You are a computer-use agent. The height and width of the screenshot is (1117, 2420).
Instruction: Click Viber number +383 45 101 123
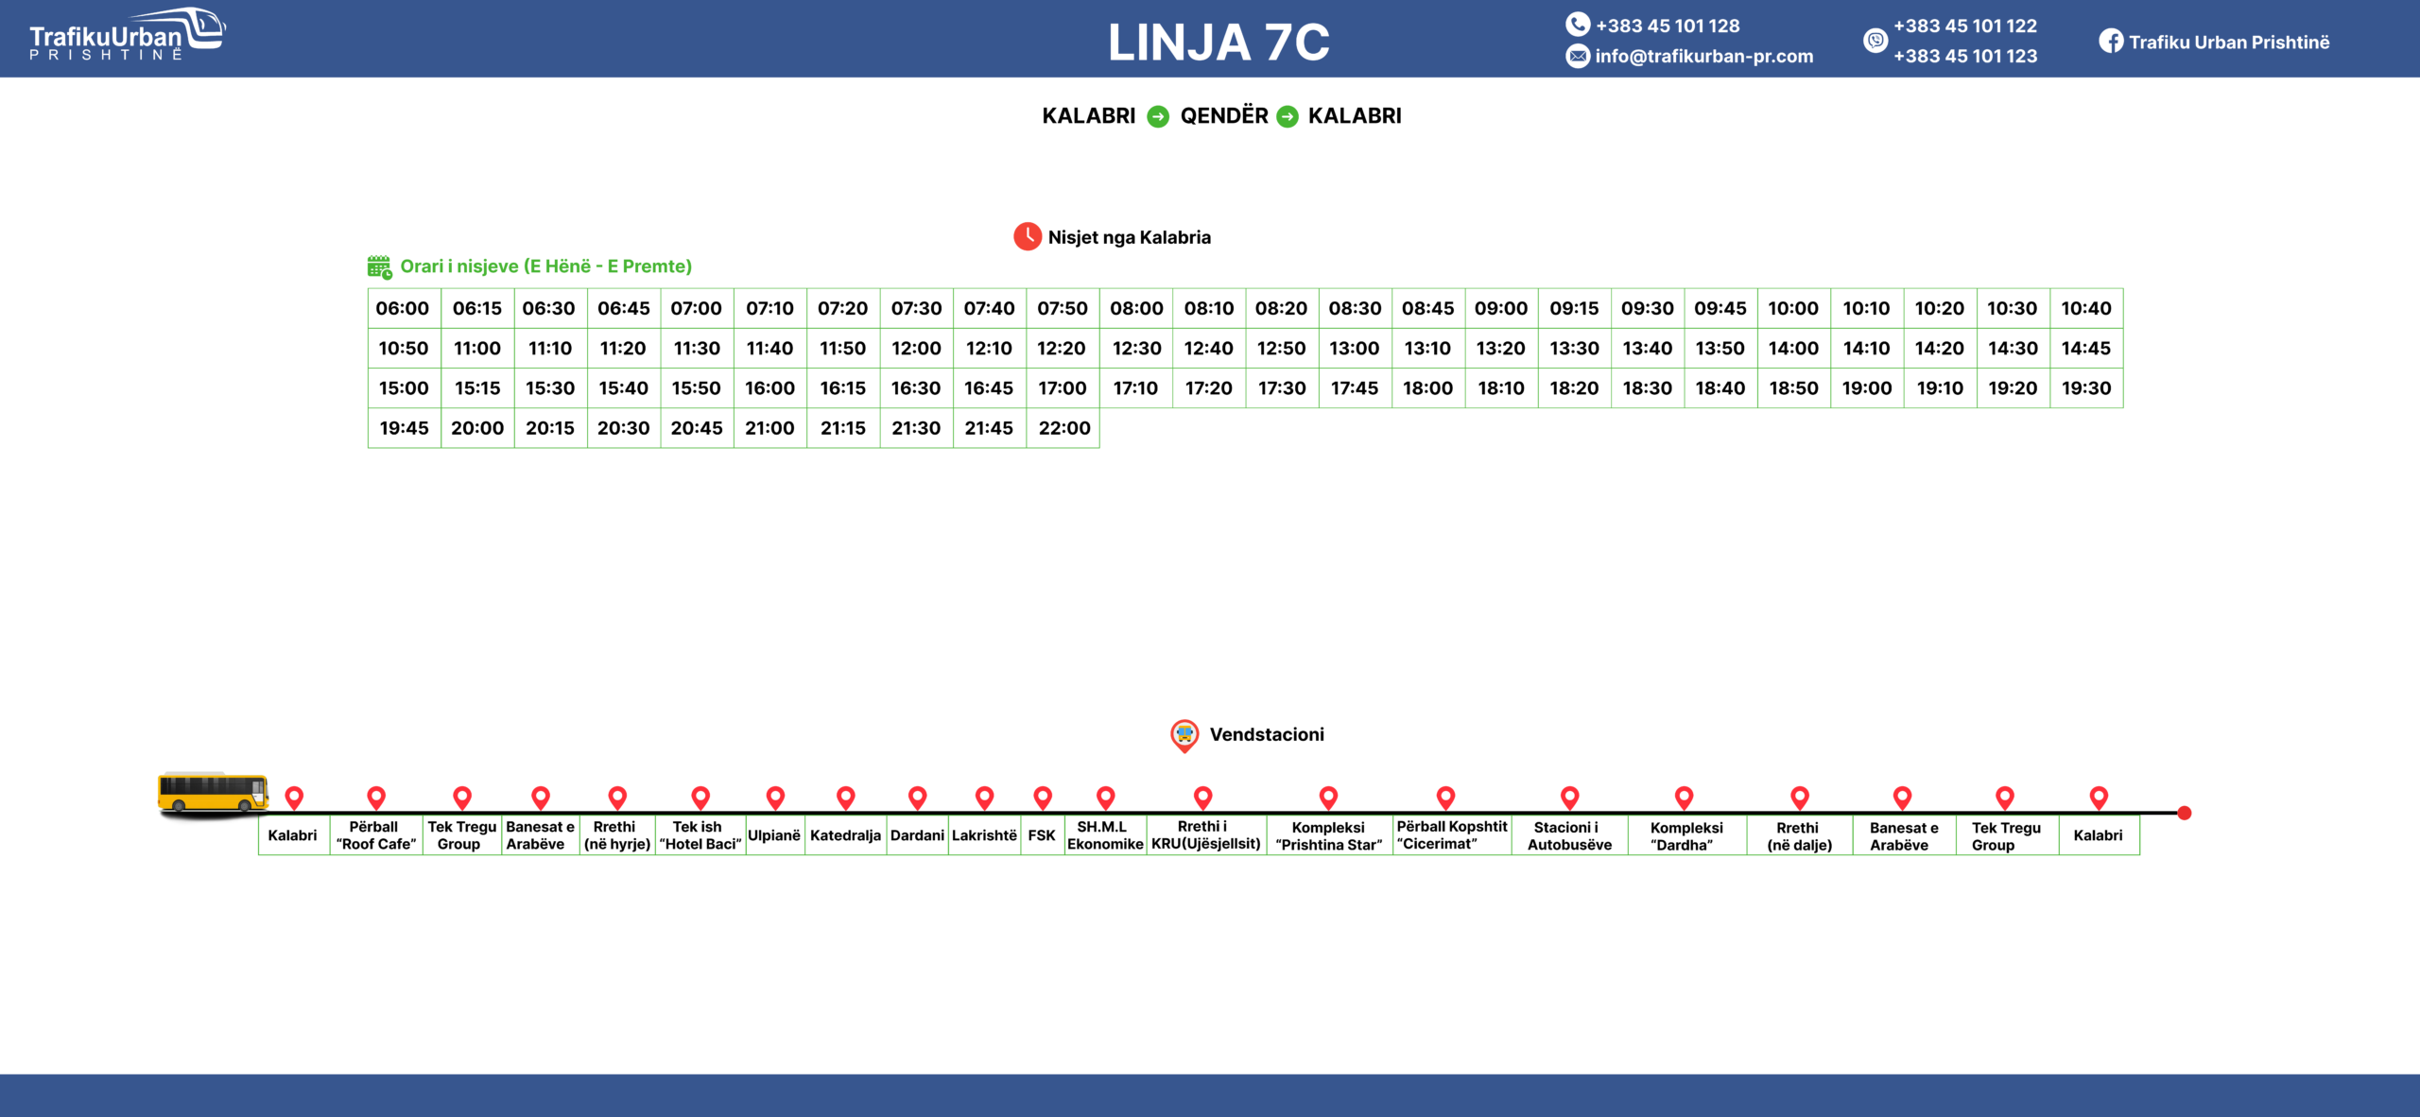point(1965,56)
